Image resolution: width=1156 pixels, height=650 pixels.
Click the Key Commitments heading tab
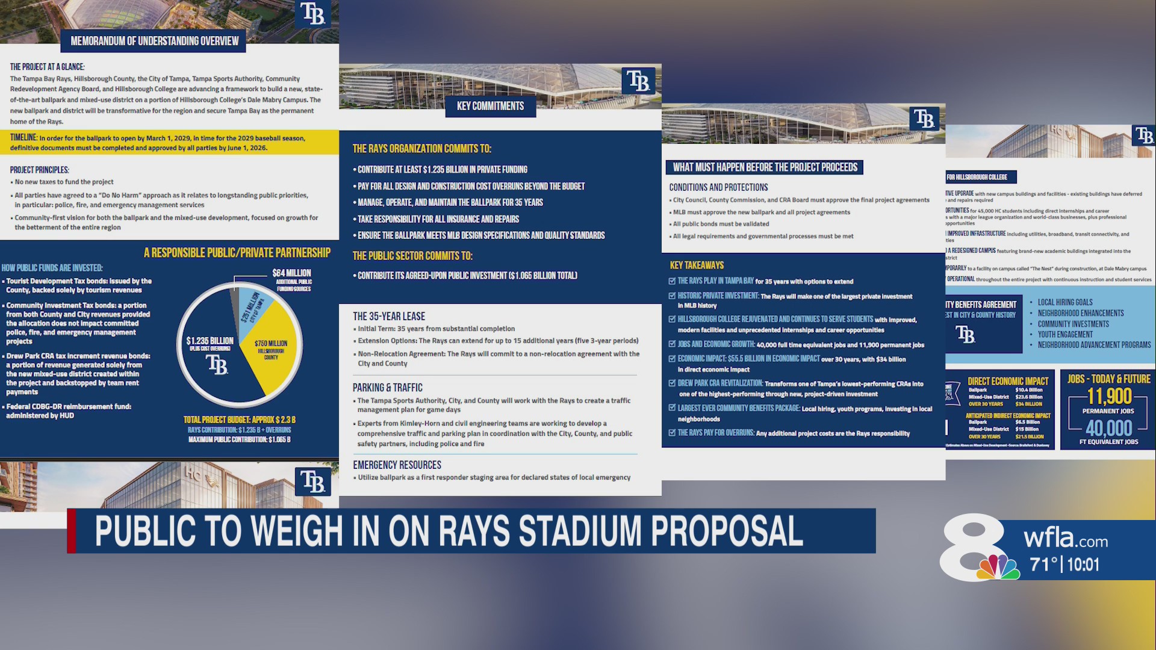tap(490, 106)
